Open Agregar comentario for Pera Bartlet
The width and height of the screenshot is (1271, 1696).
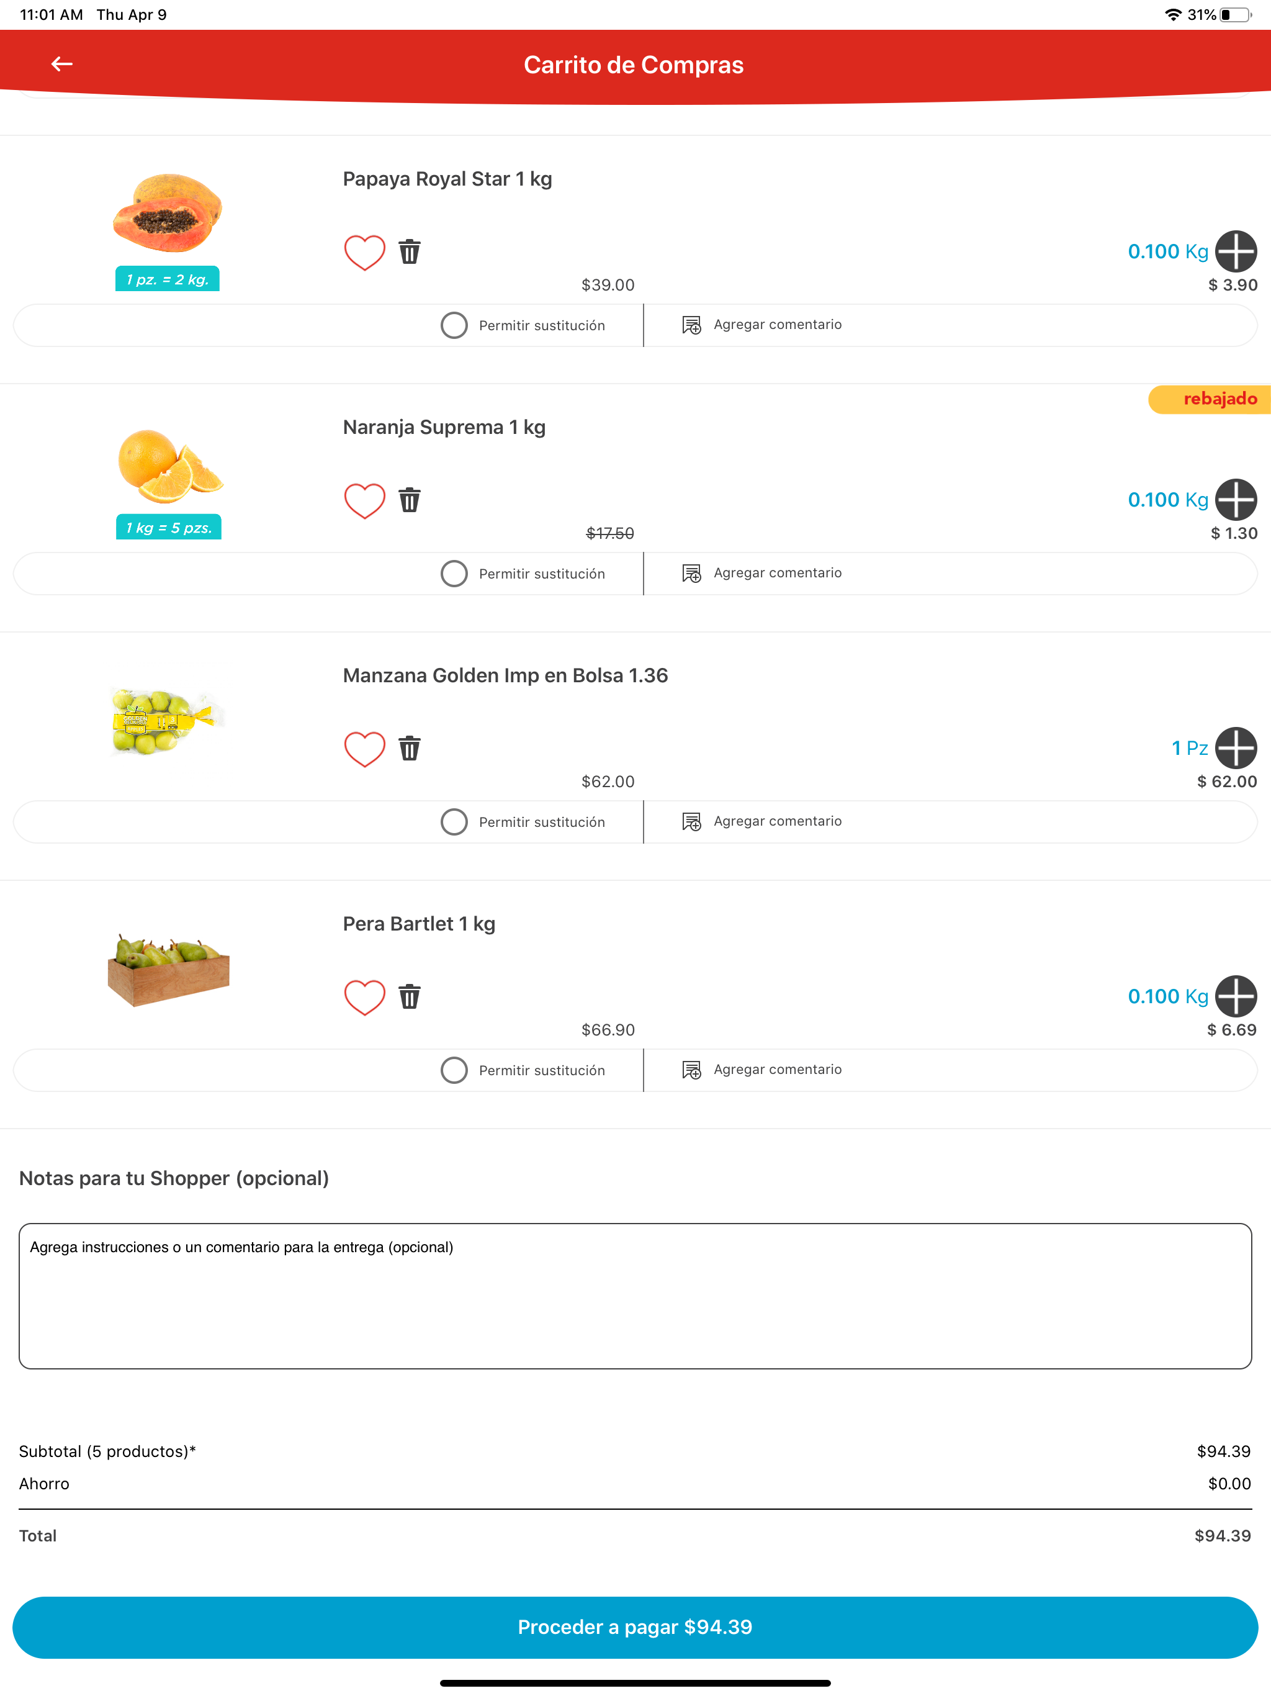click(763, 1070)
